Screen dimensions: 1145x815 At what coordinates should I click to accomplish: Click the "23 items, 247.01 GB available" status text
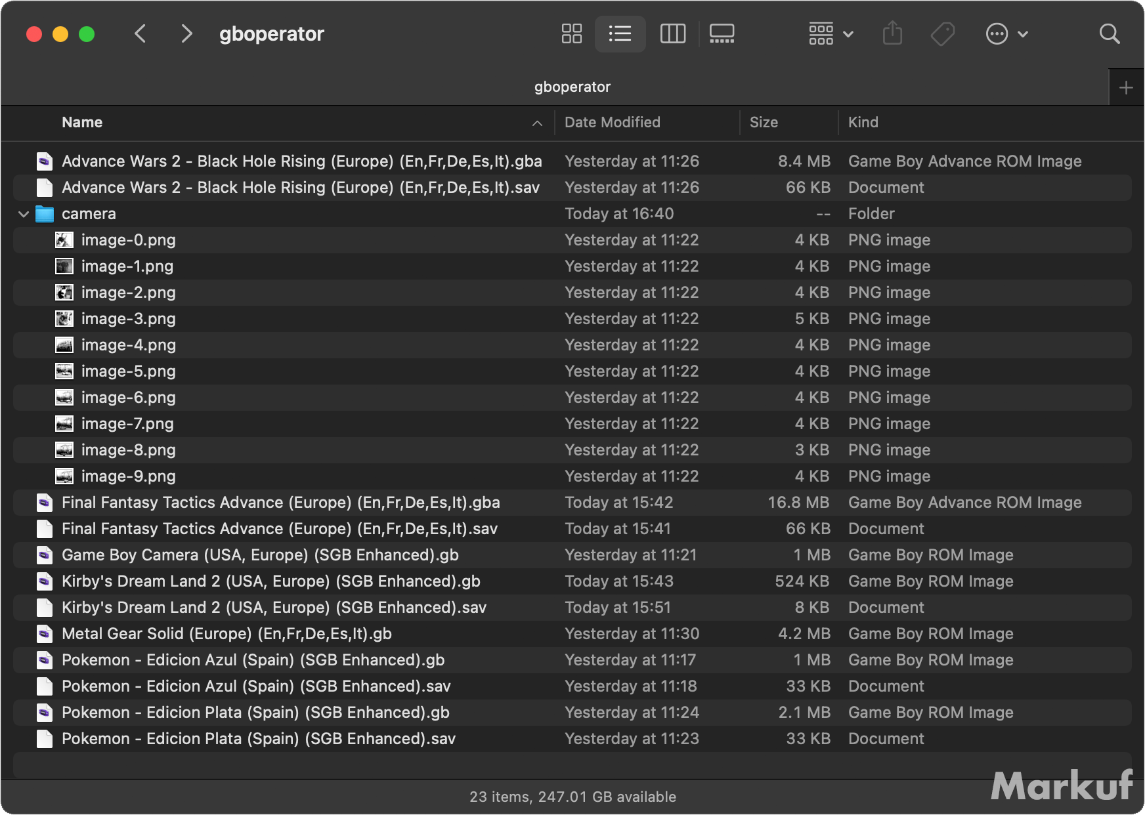pyautogui.click(x=572, y=797)
